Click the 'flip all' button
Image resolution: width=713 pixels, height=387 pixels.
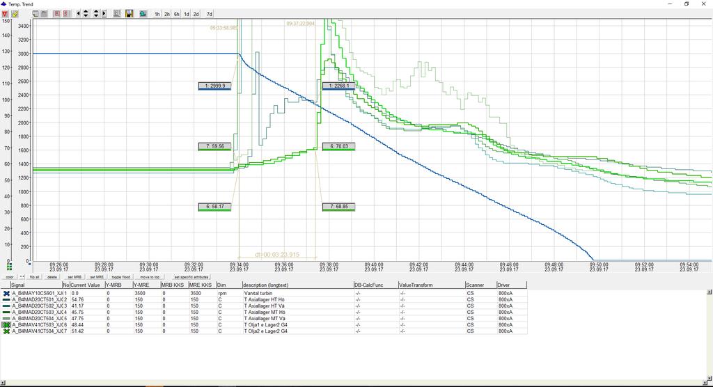(x=35, y=277)
